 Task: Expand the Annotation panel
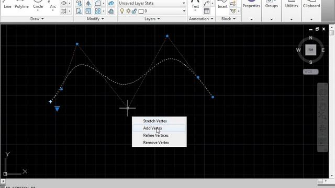click(x=201, y=19)
